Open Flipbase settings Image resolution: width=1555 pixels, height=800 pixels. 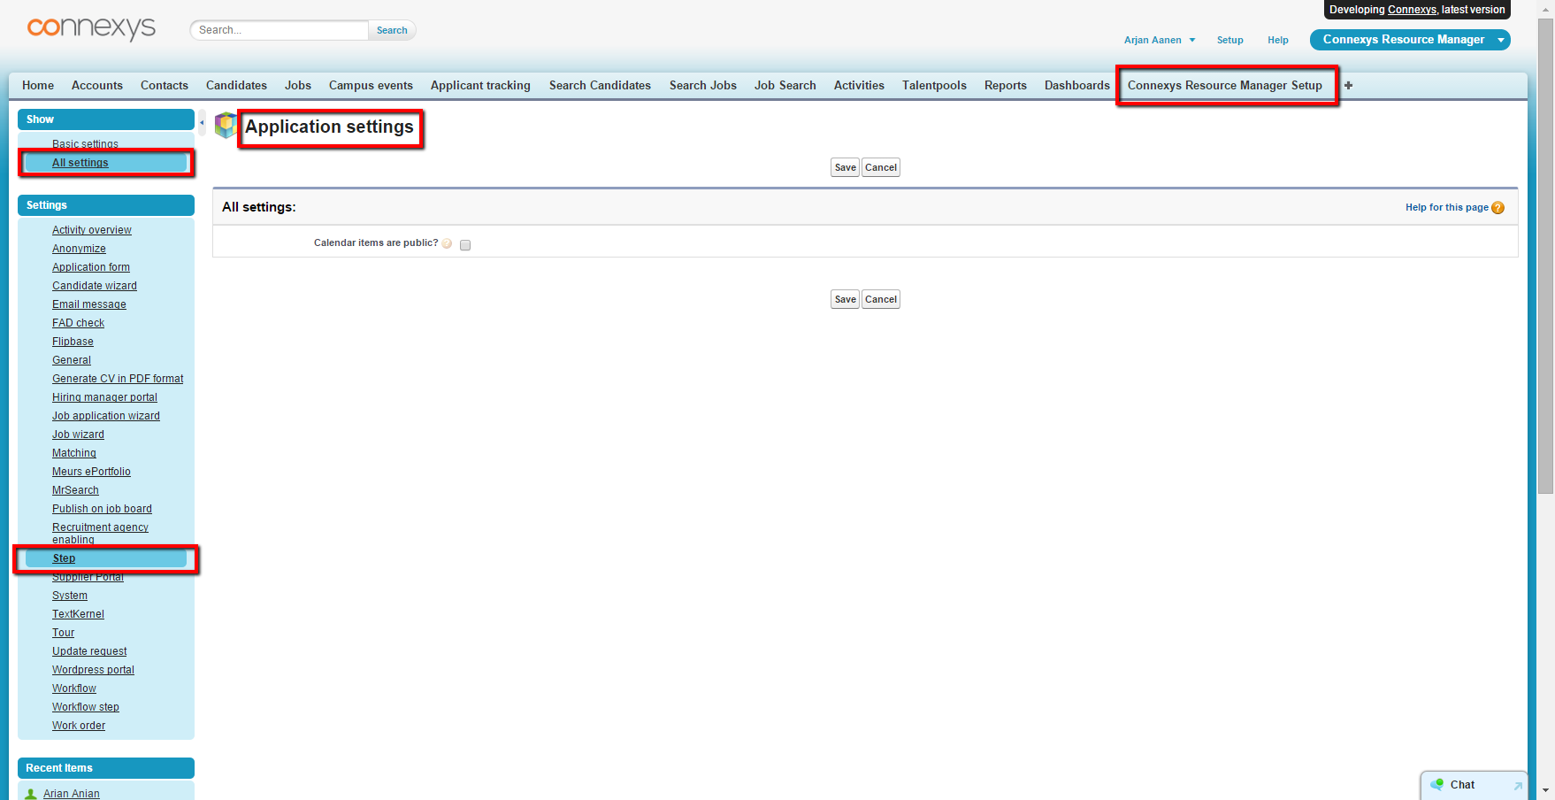[73, 342]
